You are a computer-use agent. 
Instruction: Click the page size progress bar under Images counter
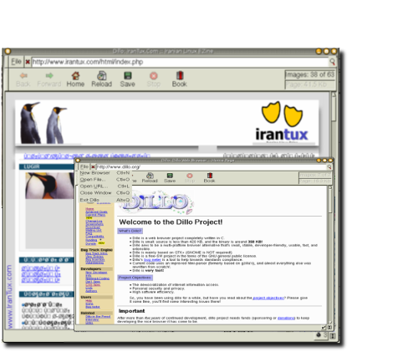tap(309, 84)
